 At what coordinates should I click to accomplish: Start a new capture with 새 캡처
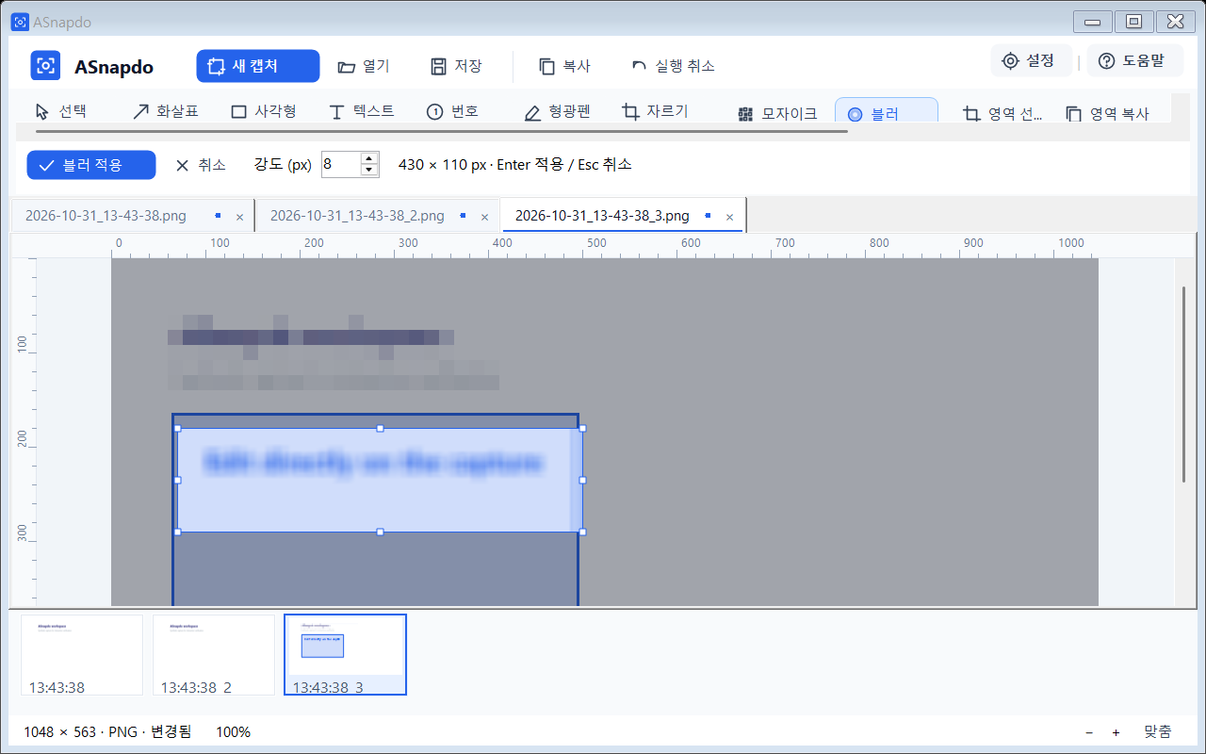pyautogui.click(x=257, y=66)
